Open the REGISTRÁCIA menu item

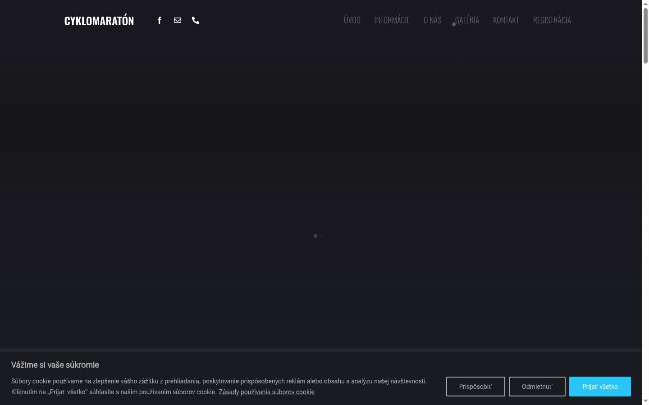click(552, 20)
